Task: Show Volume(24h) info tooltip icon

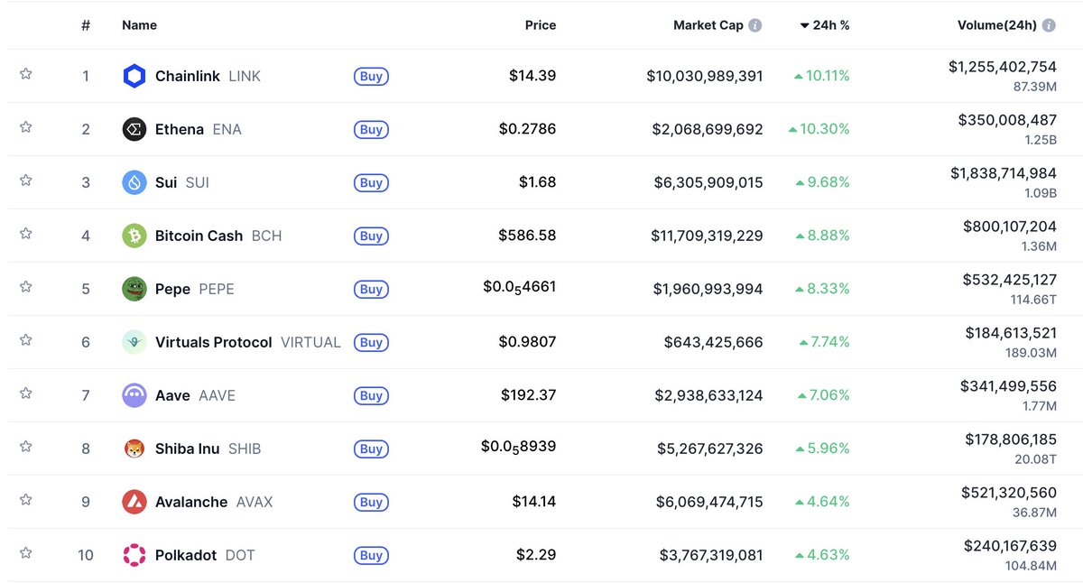Action: point(1049,26)
